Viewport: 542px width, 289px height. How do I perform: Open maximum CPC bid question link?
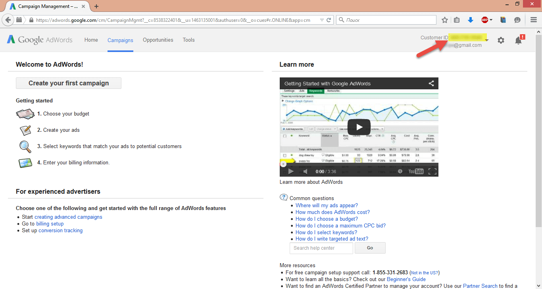(340, 225)
